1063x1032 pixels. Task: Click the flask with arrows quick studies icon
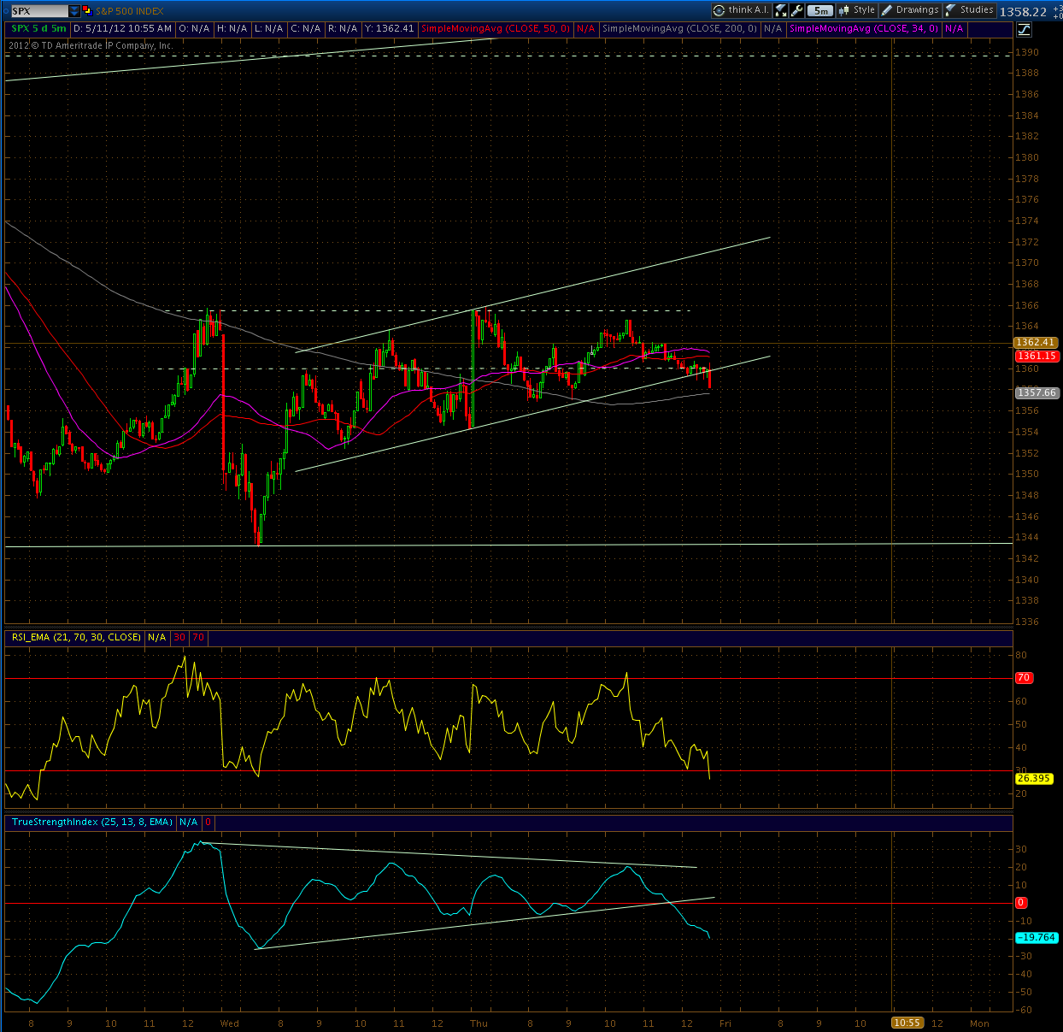[781, 10]
